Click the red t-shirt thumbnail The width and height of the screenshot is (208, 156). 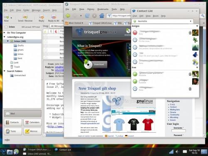tap(148, 124)
